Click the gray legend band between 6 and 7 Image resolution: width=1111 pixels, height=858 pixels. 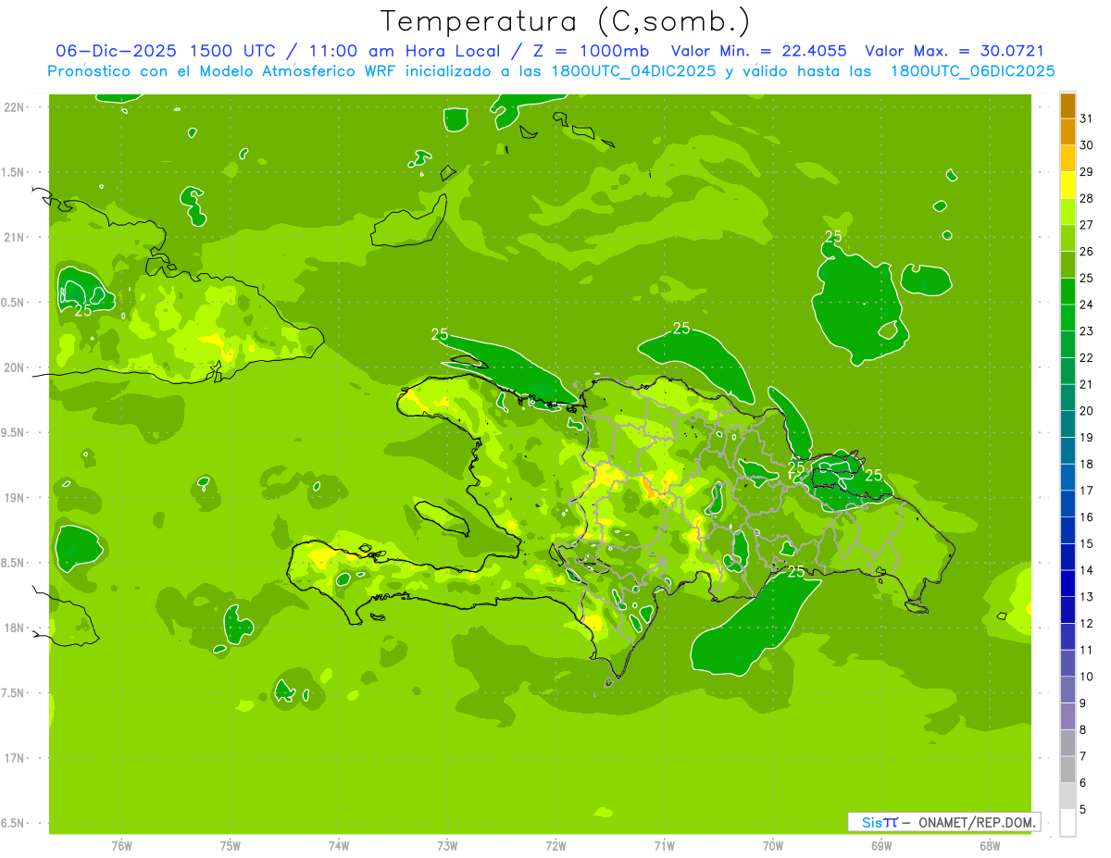(x=1067, y=769)
